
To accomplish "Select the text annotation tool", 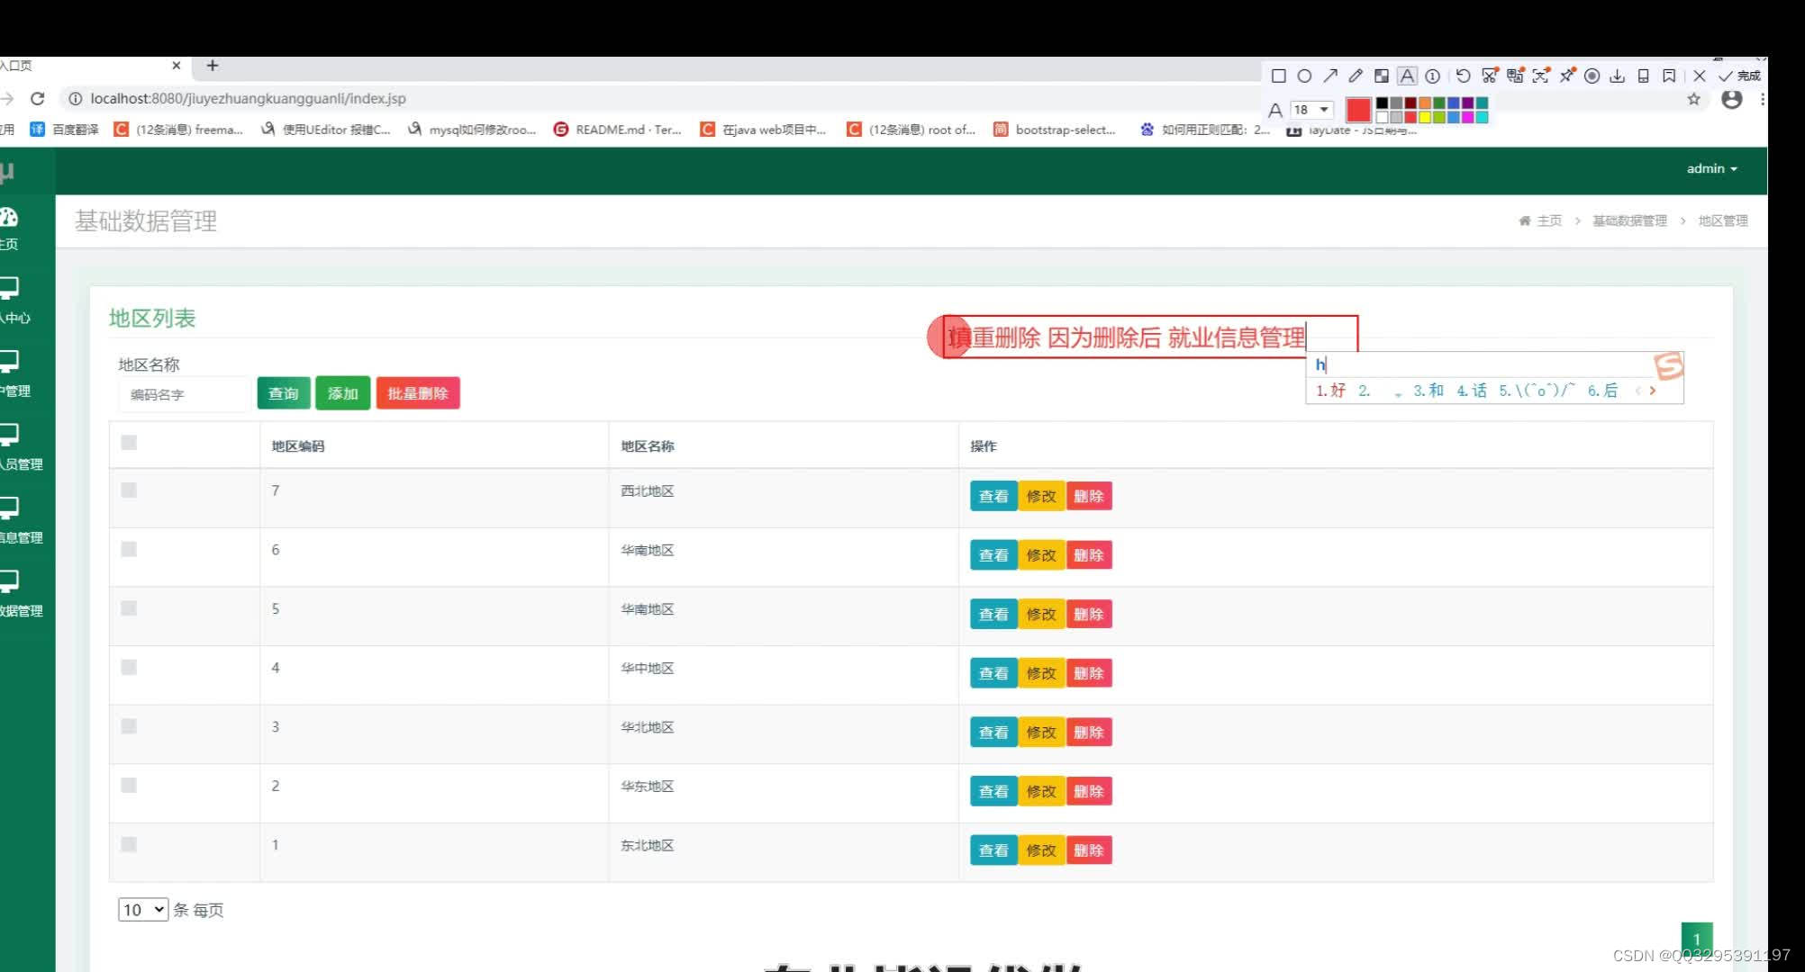I will (x=1407, y=76).
